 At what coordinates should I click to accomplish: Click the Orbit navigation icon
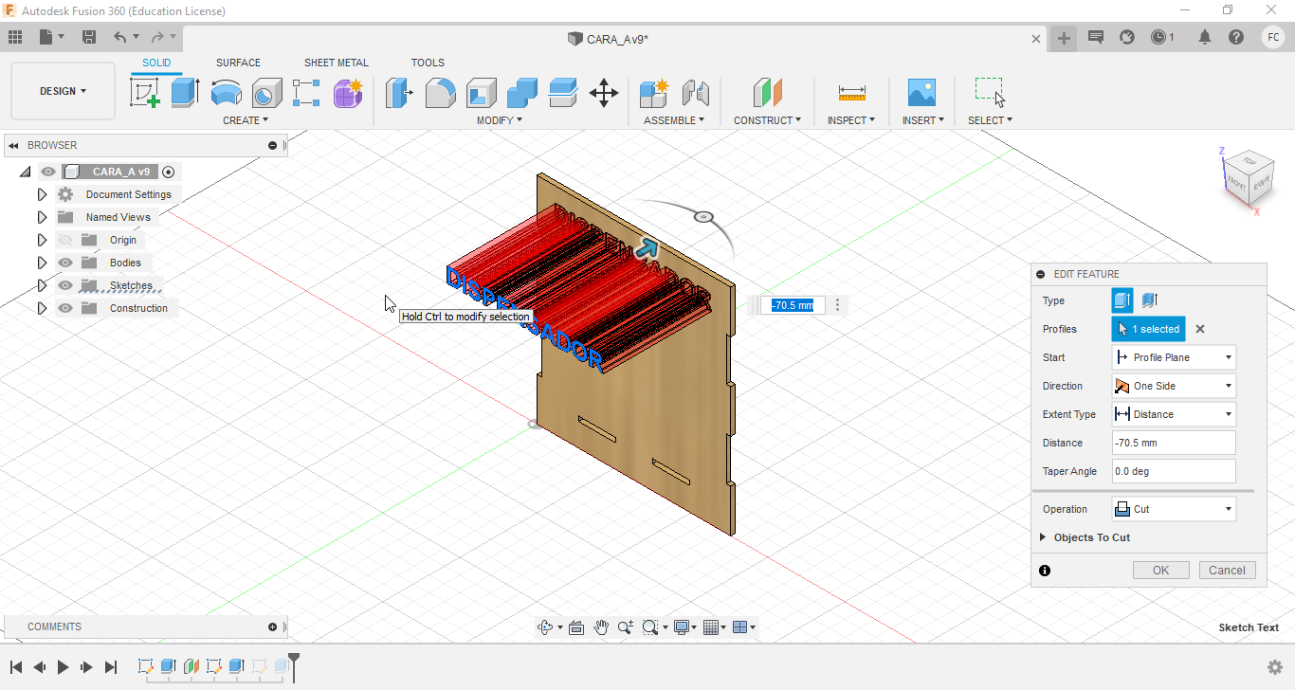545,627
